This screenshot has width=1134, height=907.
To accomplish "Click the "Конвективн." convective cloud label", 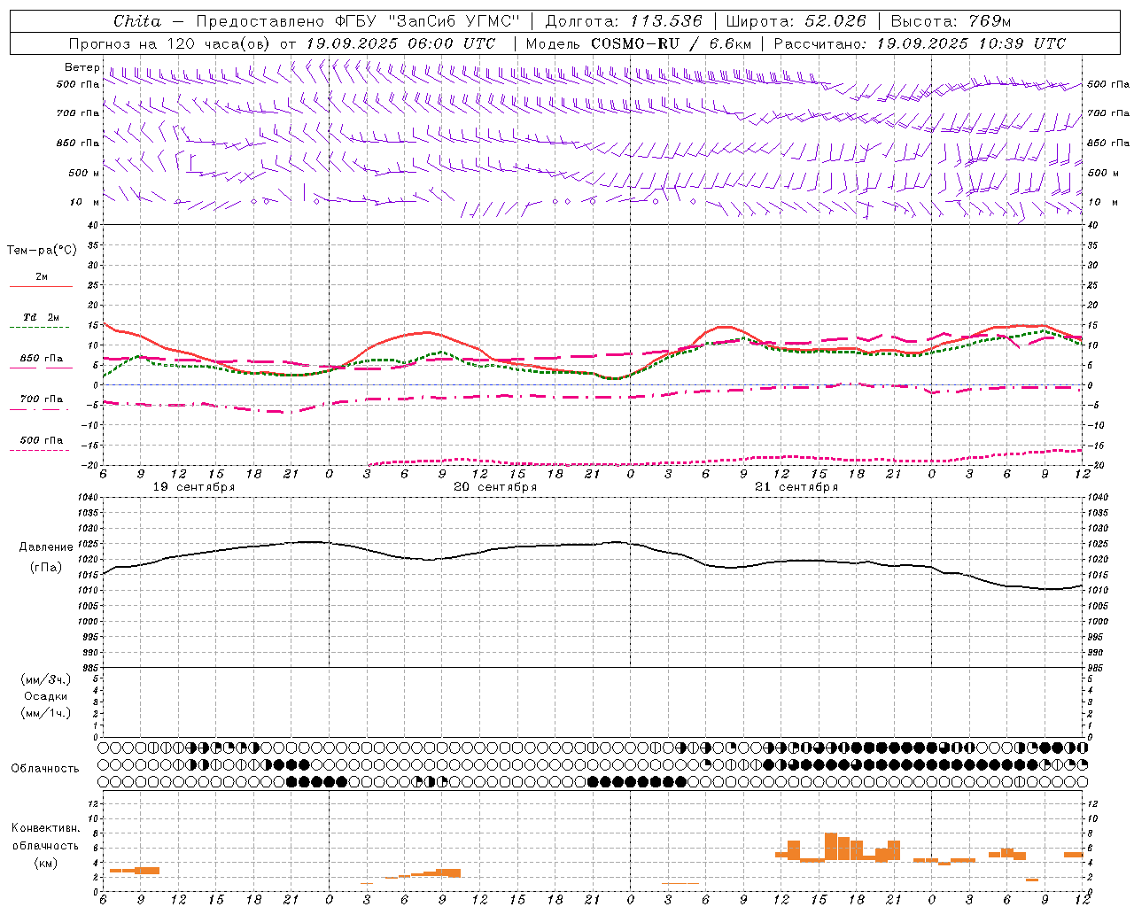I will point(46,828).
